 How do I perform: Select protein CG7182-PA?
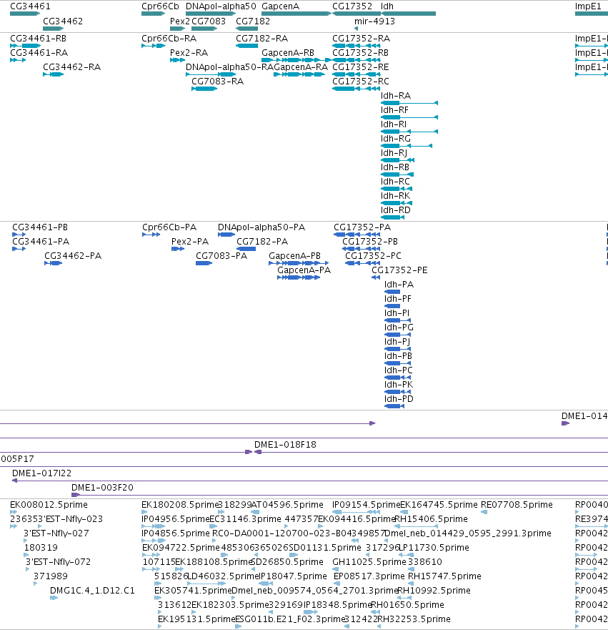click(246, 249)
